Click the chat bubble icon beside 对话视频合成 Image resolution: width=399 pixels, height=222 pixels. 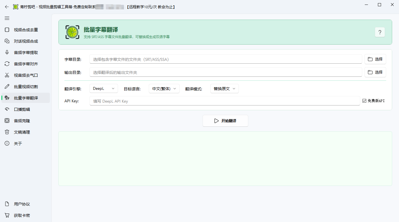7,41
